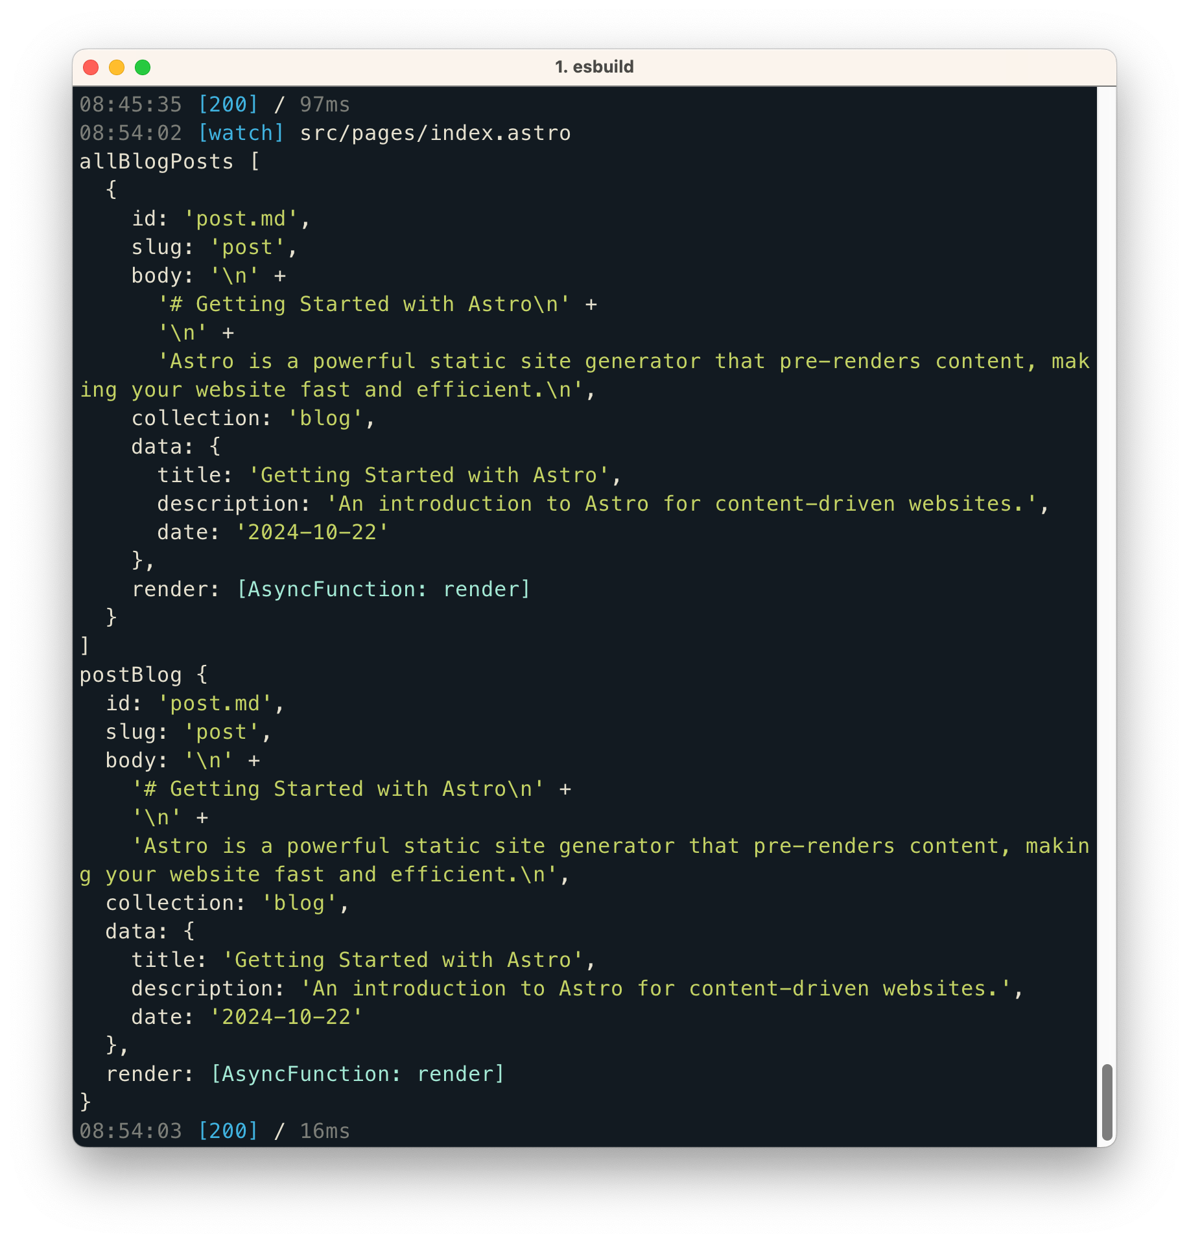This screenshot has height=1243, width=1189.
Task: Click the timestamp 08:45:35
Action: tap(131, 104)
